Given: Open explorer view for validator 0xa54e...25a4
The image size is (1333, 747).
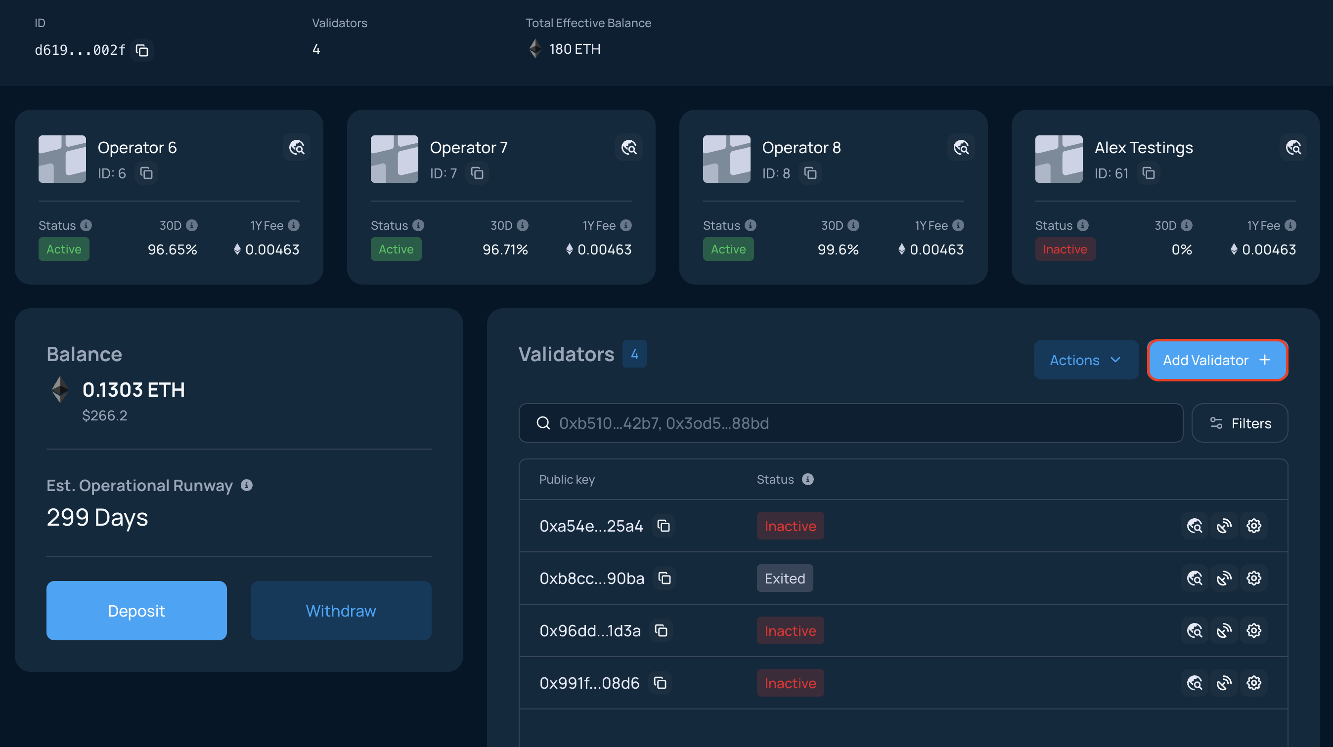Looking at the screenshot, I should pyautogui.click(x=1196, y=526).
